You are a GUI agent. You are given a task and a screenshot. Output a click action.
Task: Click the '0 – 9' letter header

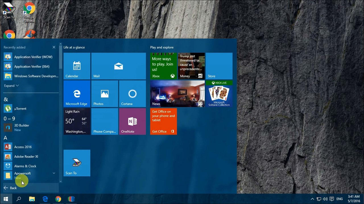click(9, 118)
